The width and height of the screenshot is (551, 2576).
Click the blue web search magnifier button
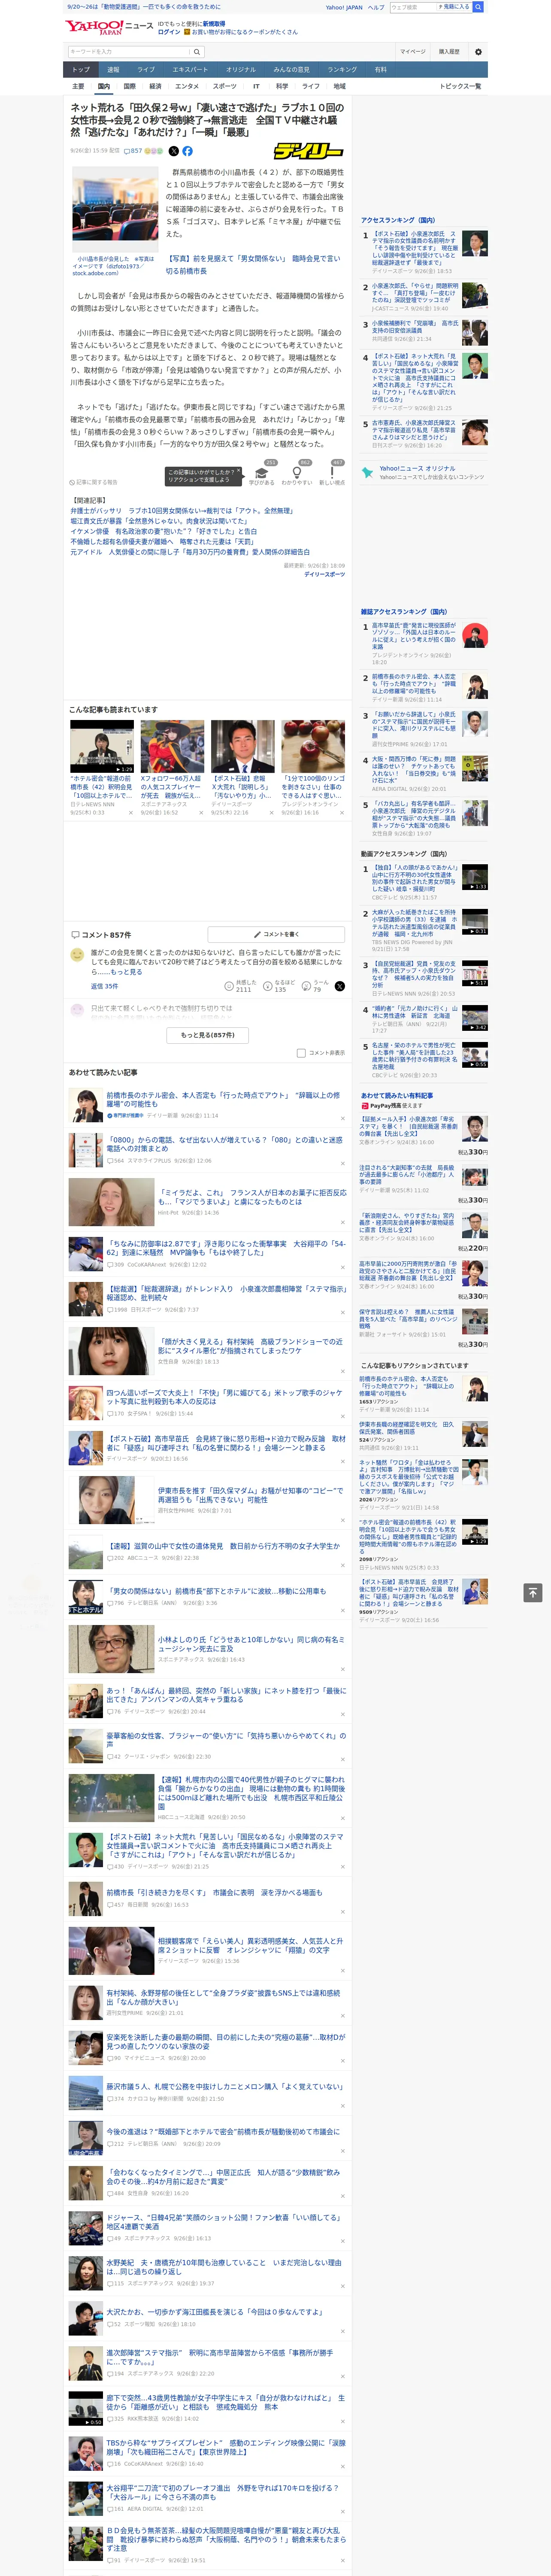point(478,7)
